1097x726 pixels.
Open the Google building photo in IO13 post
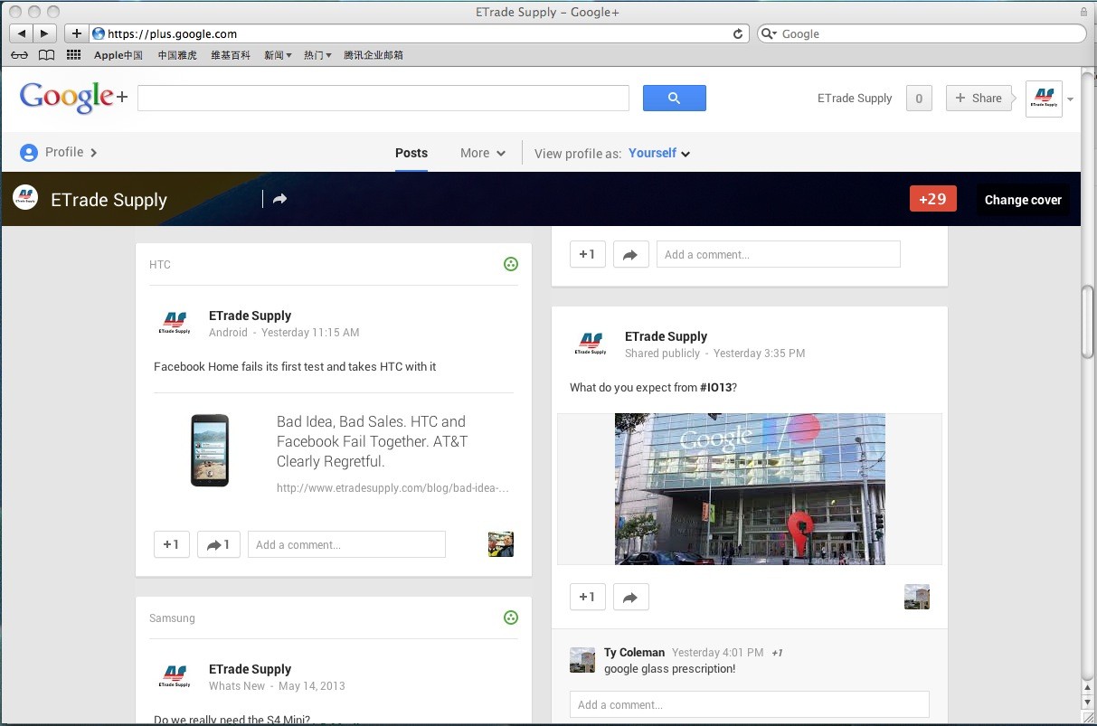(x=750, y=489)
